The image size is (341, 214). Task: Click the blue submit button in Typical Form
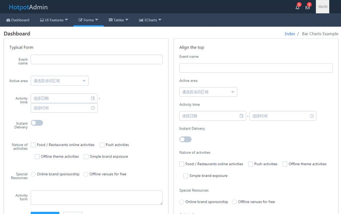pyautogui.click(x=45, y=213)
